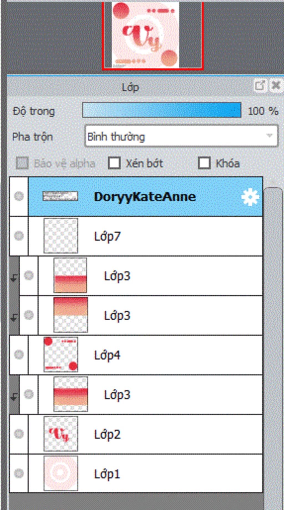Click the Bình thường dropdown arrow
The height and width of the screenshot is (510, 284).
(269, 136)
